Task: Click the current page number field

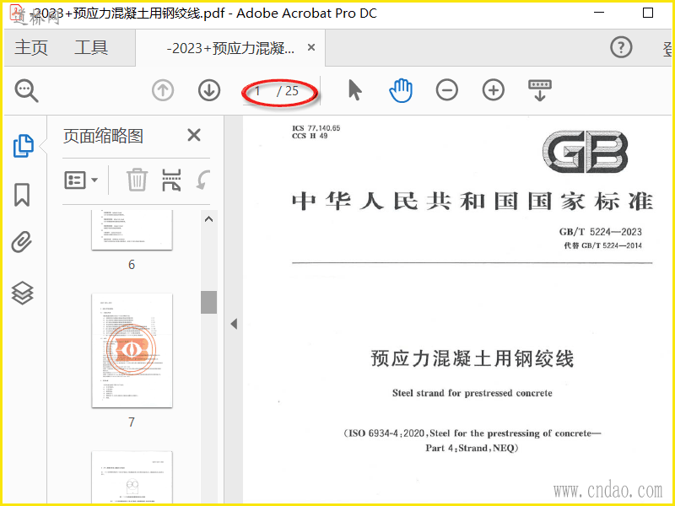Action: [258, 91]
